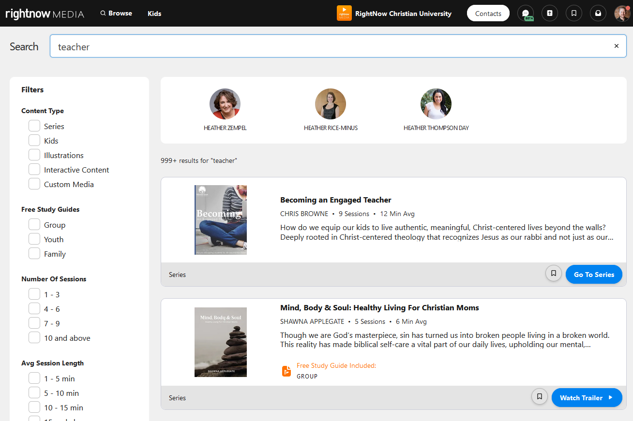Open the inbox icon in header
633x421 pixels.
click(x=598, y=14)
